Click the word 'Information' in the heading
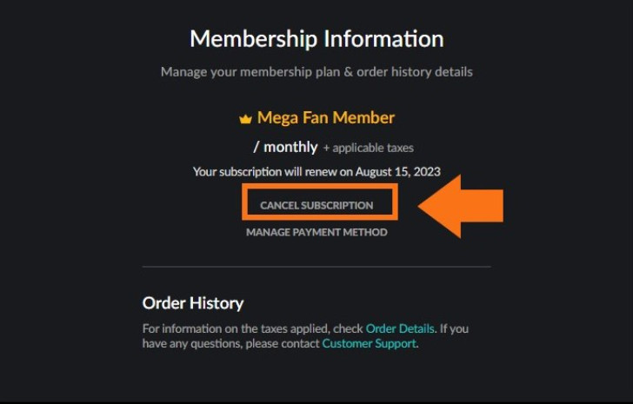 coord(383,39)
